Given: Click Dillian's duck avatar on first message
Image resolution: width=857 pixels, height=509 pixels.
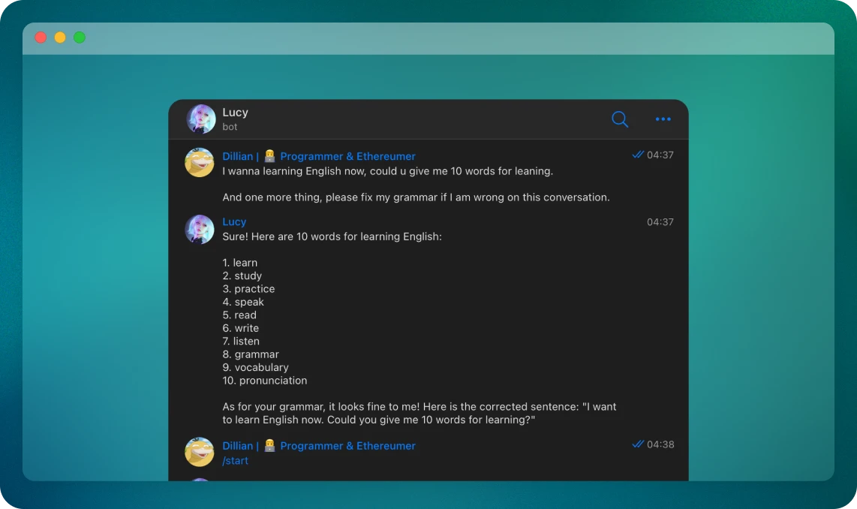Looking at the screenshot, I should pos(200,162).
